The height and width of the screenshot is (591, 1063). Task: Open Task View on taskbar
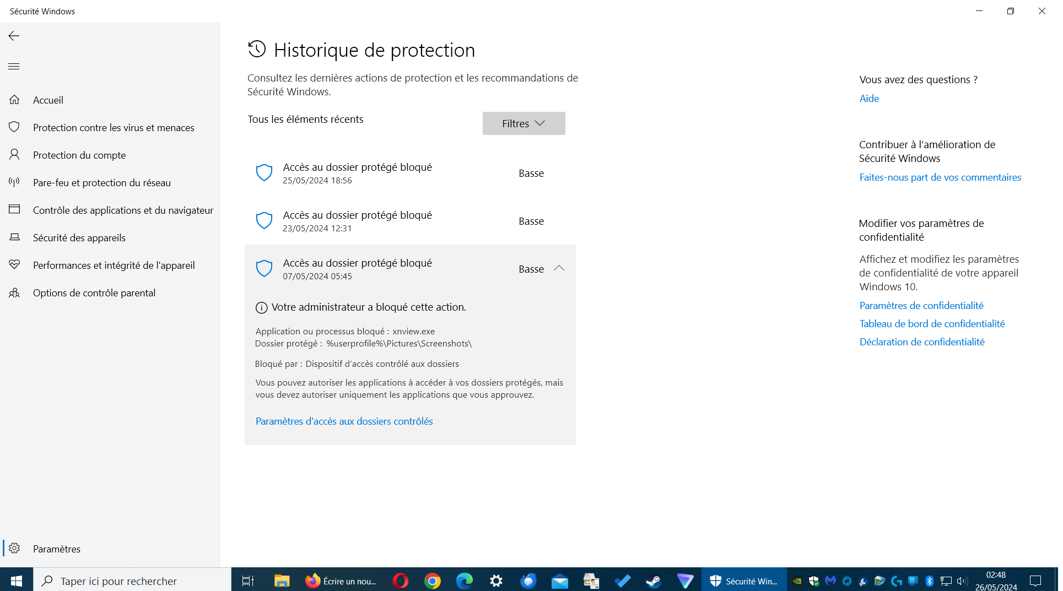pos(248,581)
